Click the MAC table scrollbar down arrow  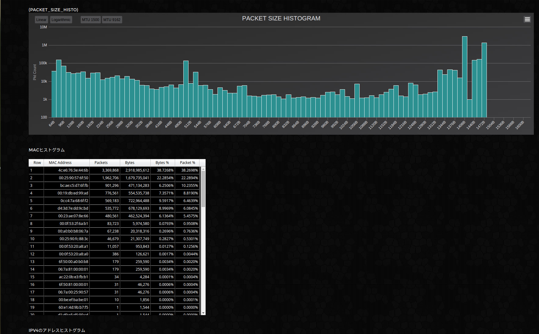click(203, 313)
